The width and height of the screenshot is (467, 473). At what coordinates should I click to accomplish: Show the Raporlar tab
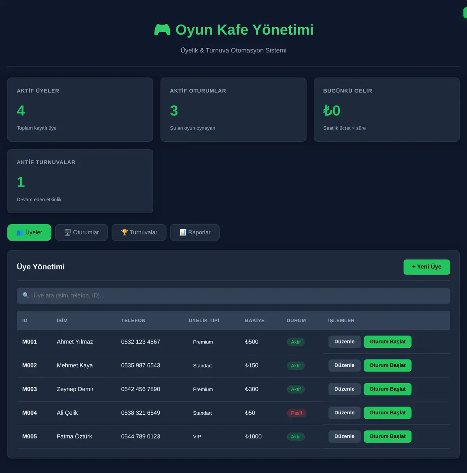195,232
